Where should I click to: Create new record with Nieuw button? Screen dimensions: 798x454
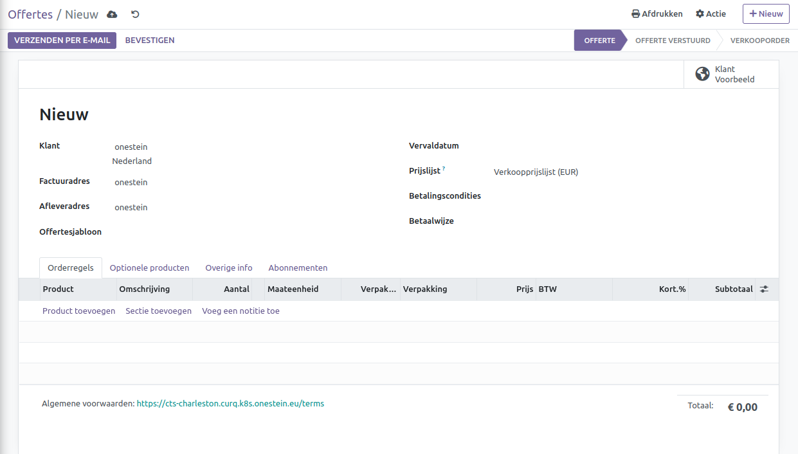(766, 14)
